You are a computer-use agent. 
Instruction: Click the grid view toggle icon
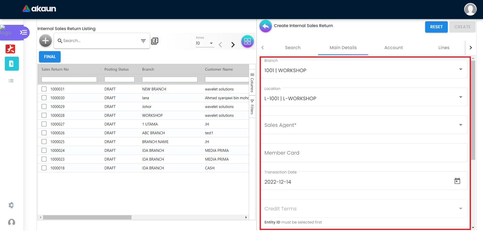pyautogui.click(x=247, y=41)
